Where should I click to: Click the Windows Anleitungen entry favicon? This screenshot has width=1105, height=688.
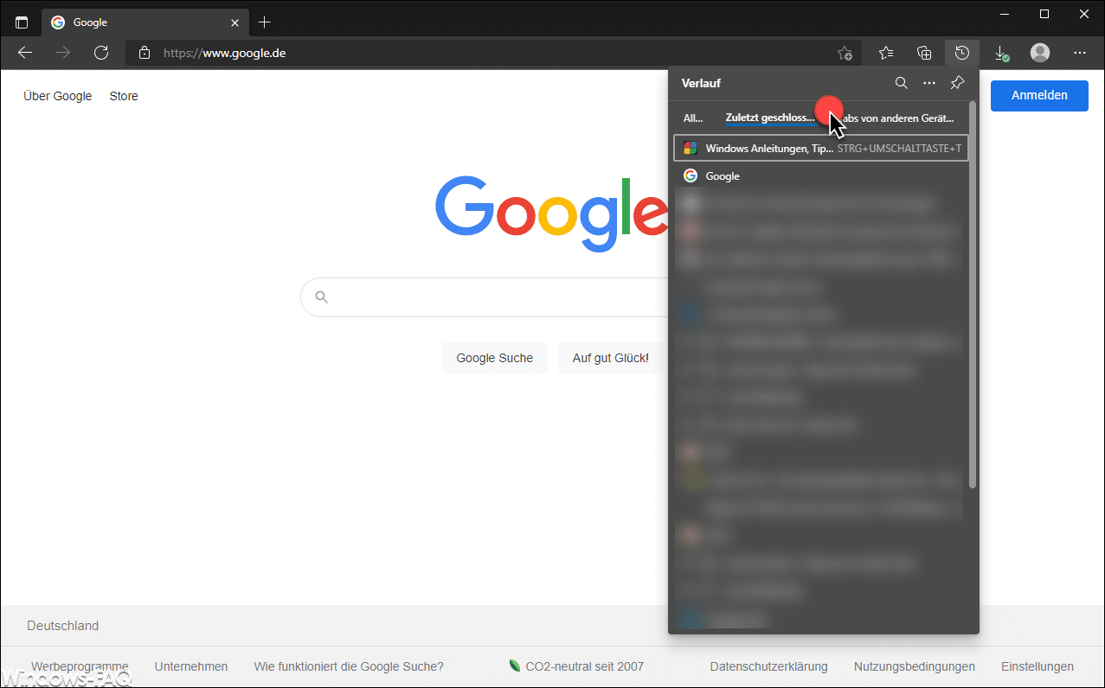tap(690, 149)
